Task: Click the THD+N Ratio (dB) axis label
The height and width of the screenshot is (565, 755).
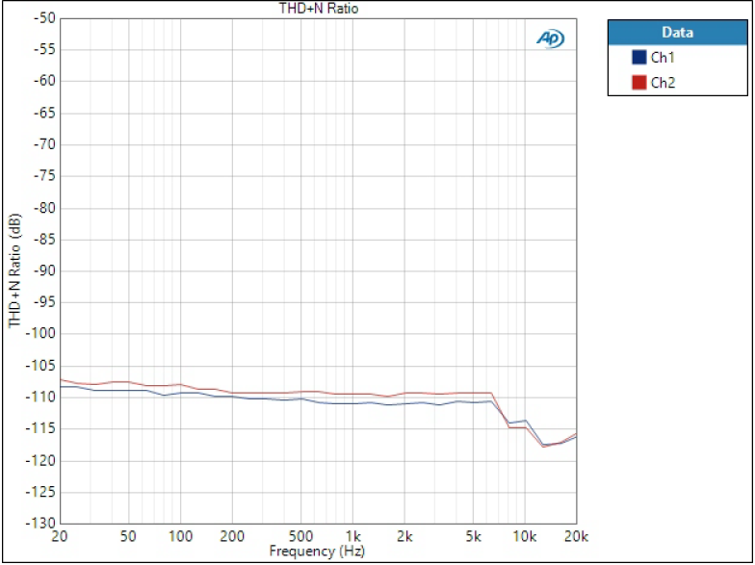Action: click(x=15, y=270)
